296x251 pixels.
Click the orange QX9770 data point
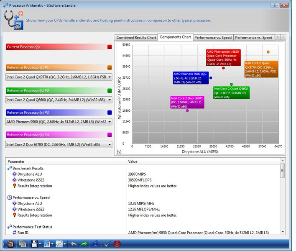(268, 52)
